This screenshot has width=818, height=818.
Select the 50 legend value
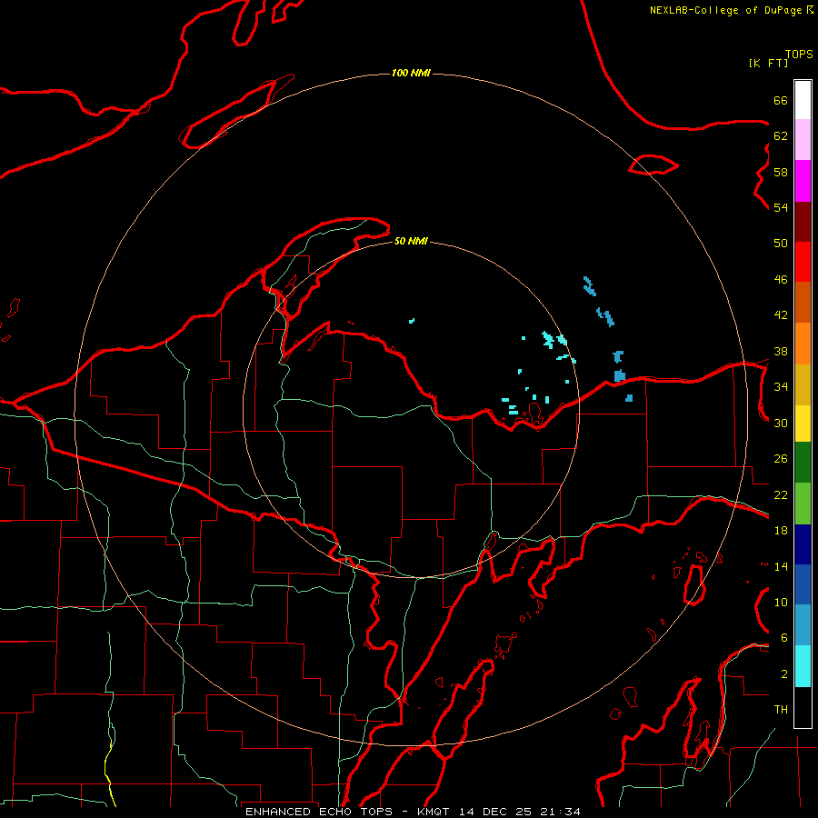pos(781,243)
